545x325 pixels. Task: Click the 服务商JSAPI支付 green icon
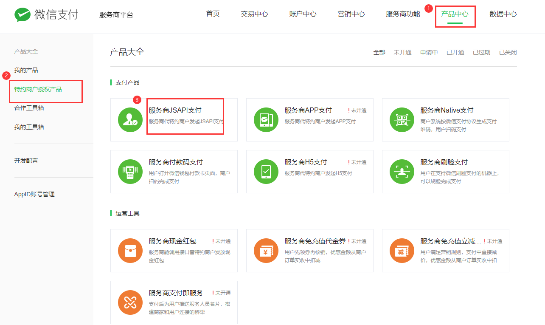coord(130,120)
